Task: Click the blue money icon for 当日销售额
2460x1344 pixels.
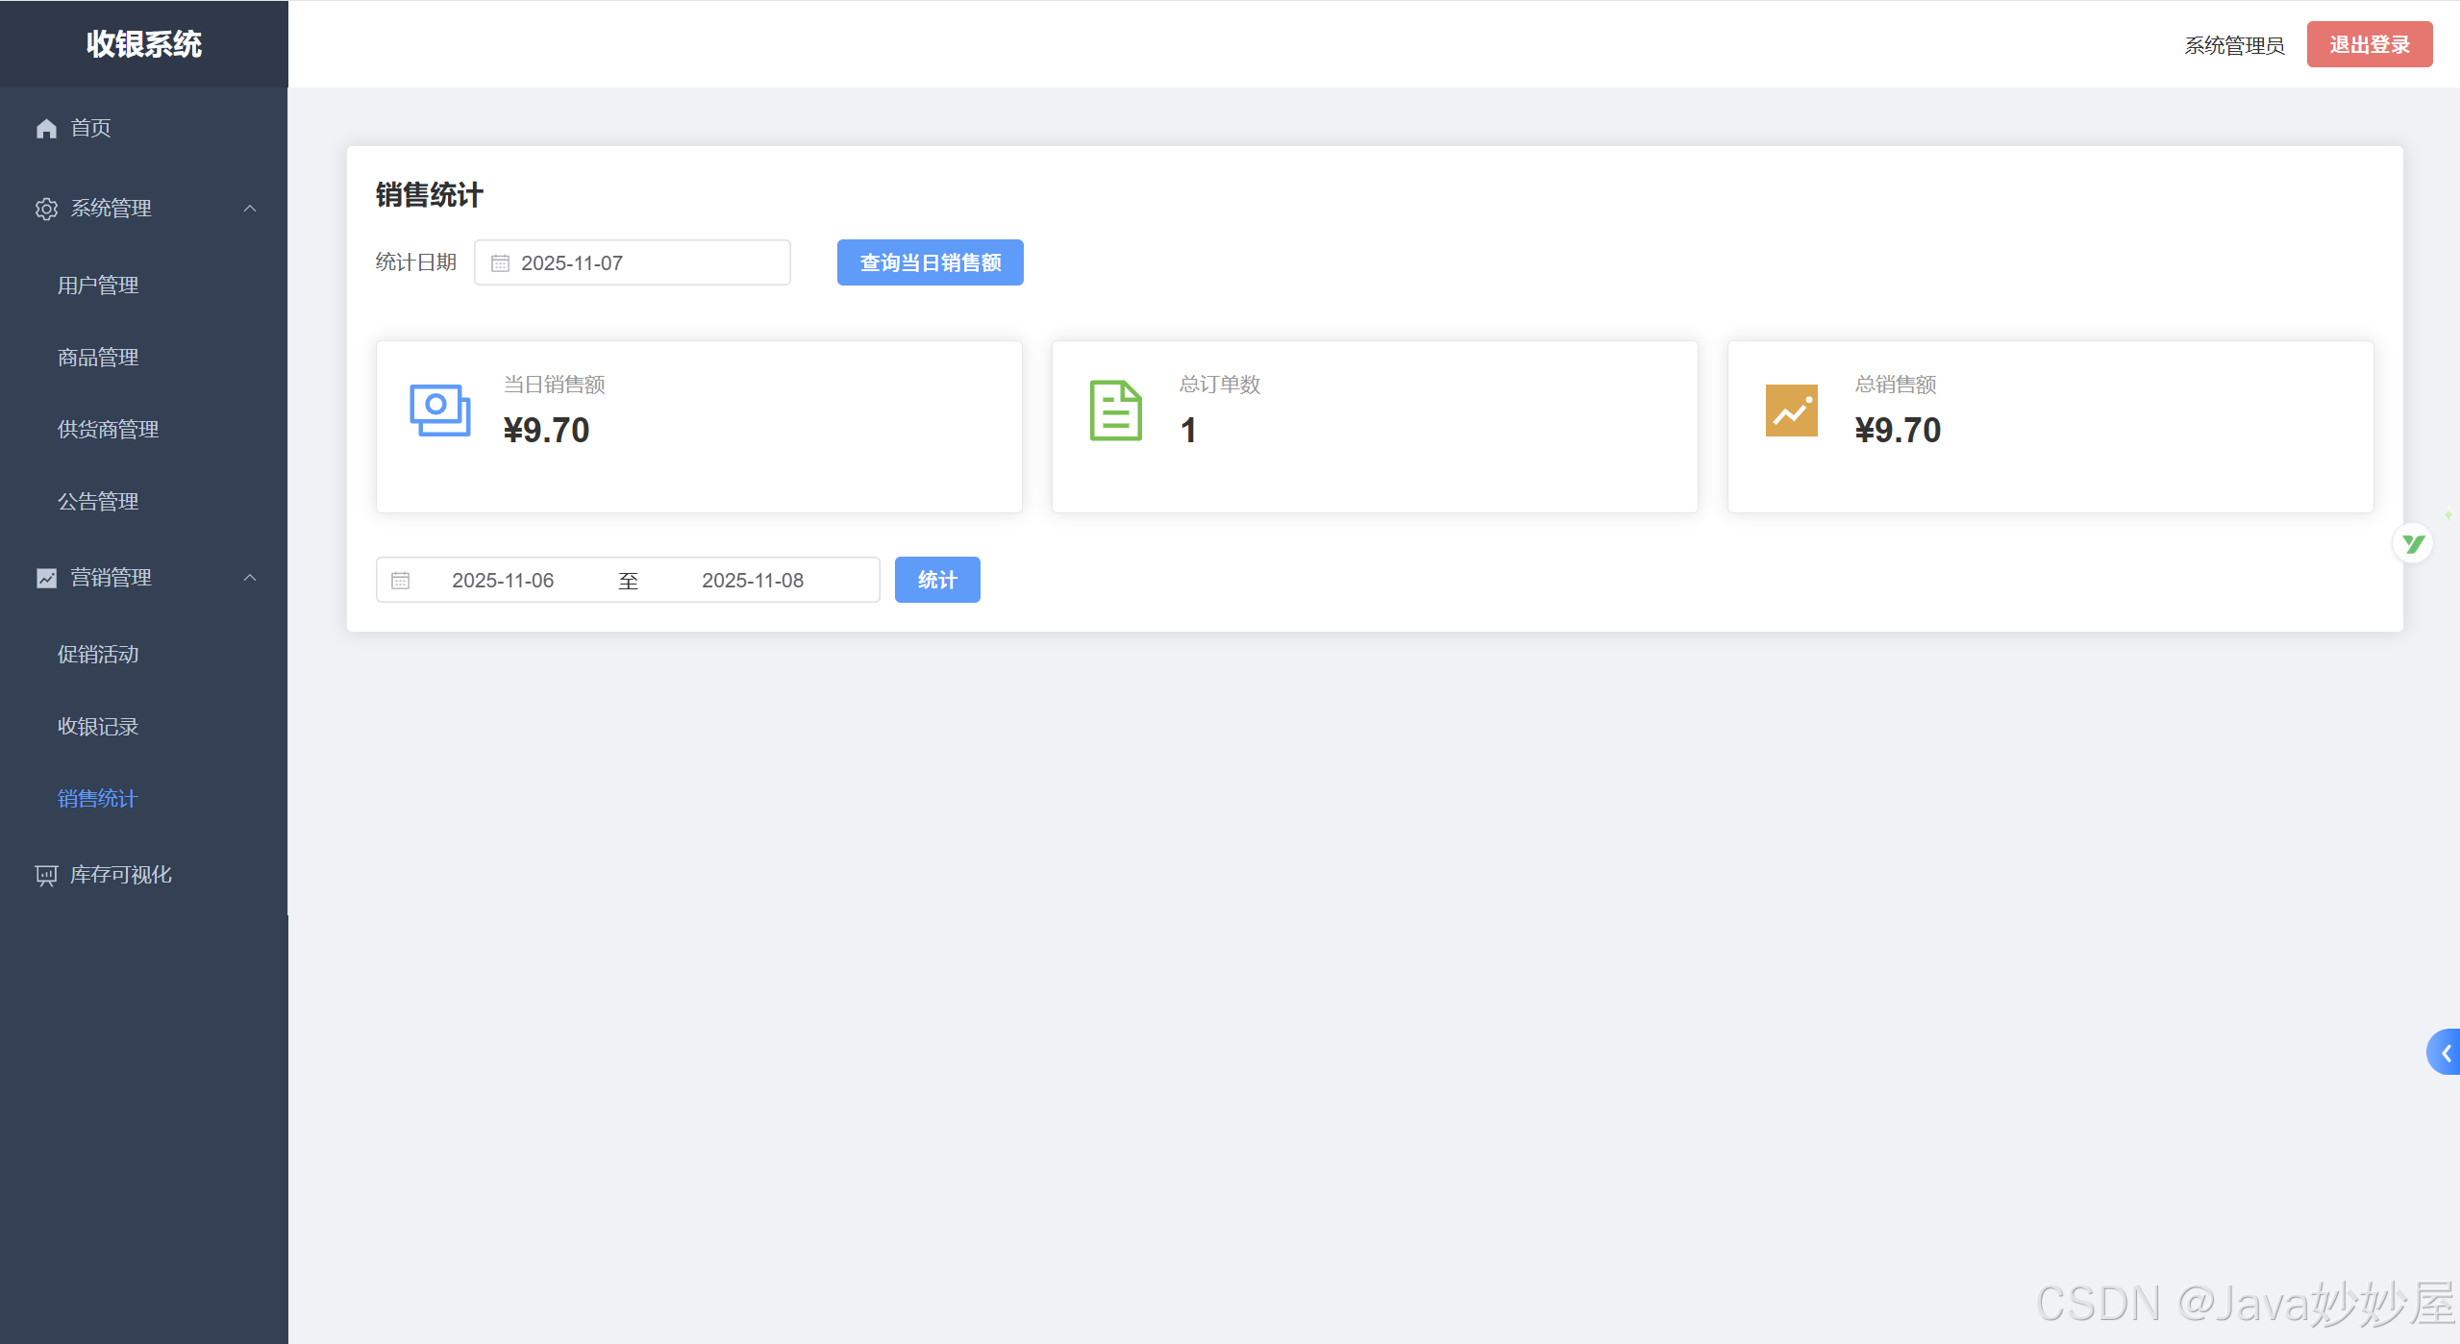Action: (439, 411)
